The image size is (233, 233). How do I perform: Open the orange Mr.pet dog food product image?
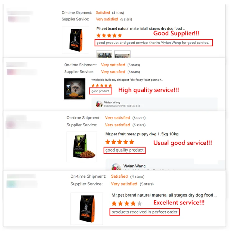tap(75, 40)
